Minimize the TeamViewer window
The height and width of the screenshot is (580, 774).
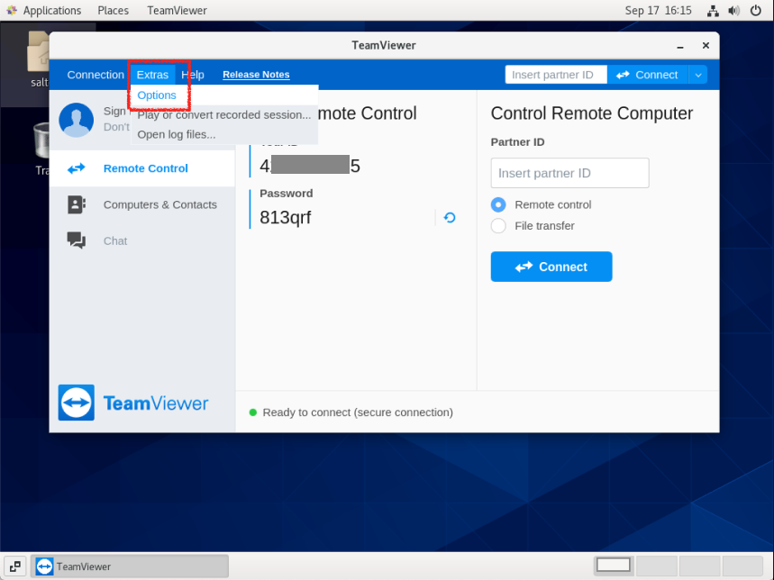tap(680, 46)
